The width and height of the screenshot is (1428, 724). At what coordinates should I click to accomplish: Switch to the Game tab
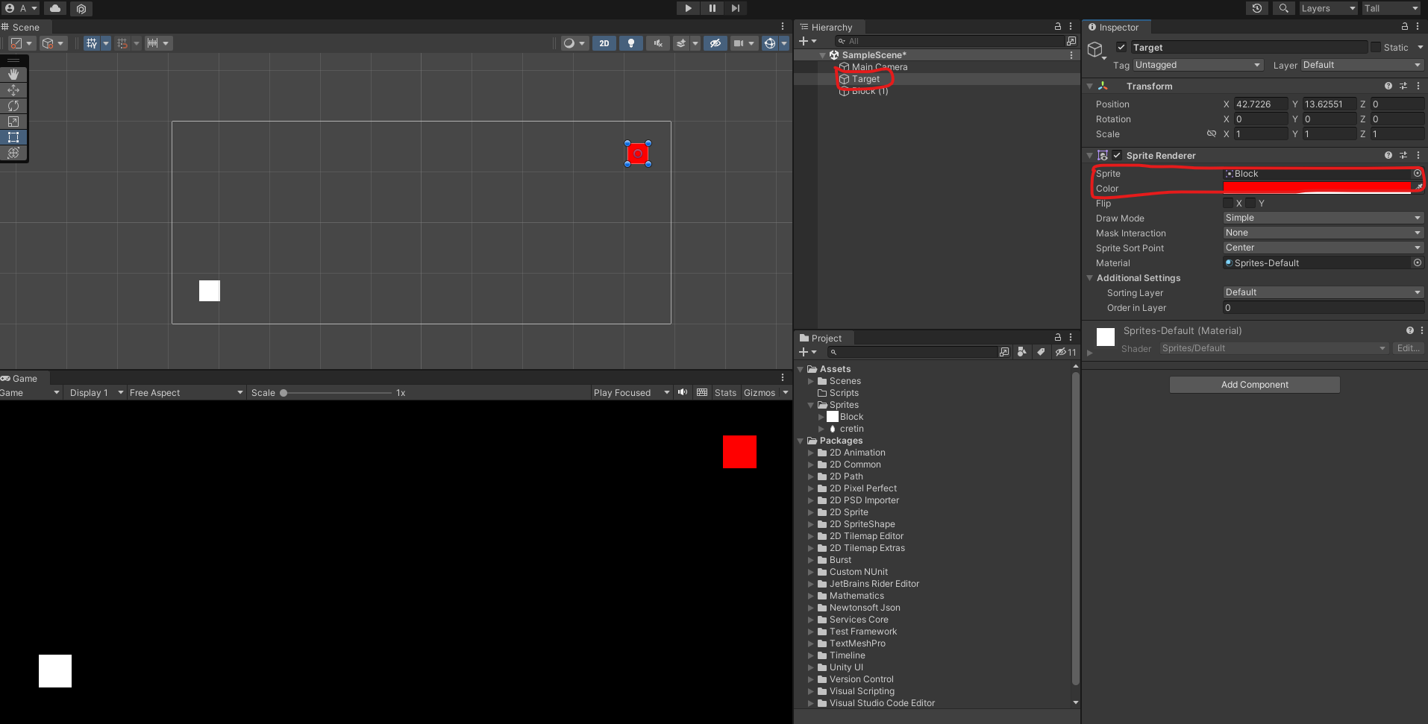(x=25, y=379)
